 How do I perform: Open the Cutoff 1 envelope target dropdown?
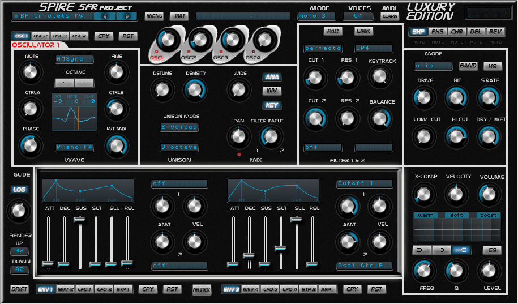365,183
